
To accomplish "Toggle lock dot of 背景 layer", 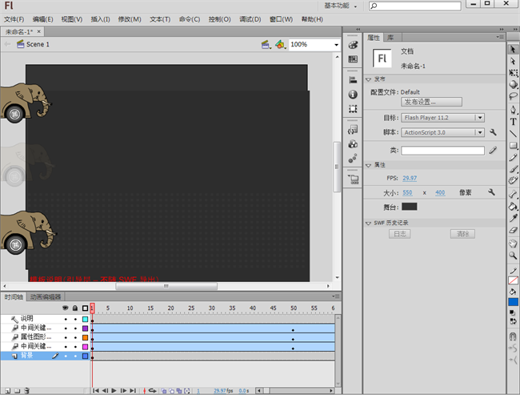I will pyautogui.click(x=74, y=356).
